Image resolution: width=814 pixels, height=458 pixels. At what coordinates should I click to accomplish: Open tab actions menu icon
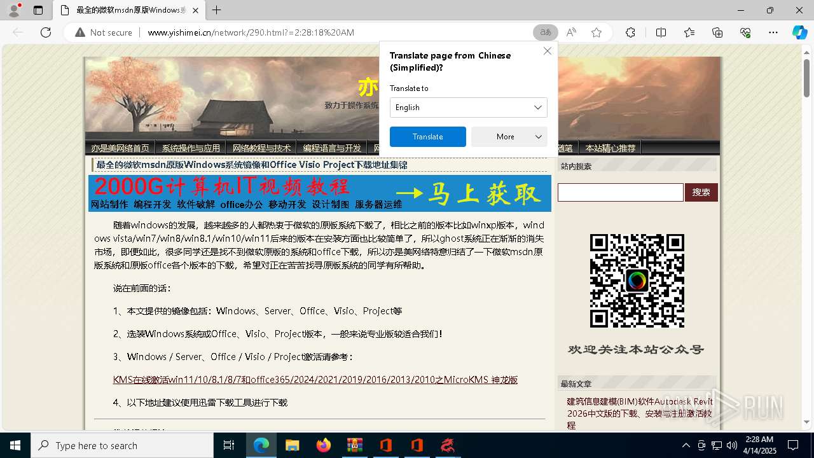pyautogui.click(x=38, y=10)
